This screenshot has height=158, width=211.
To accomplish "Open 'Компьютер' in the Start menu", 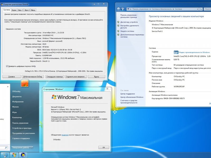I will click(17, 117).
